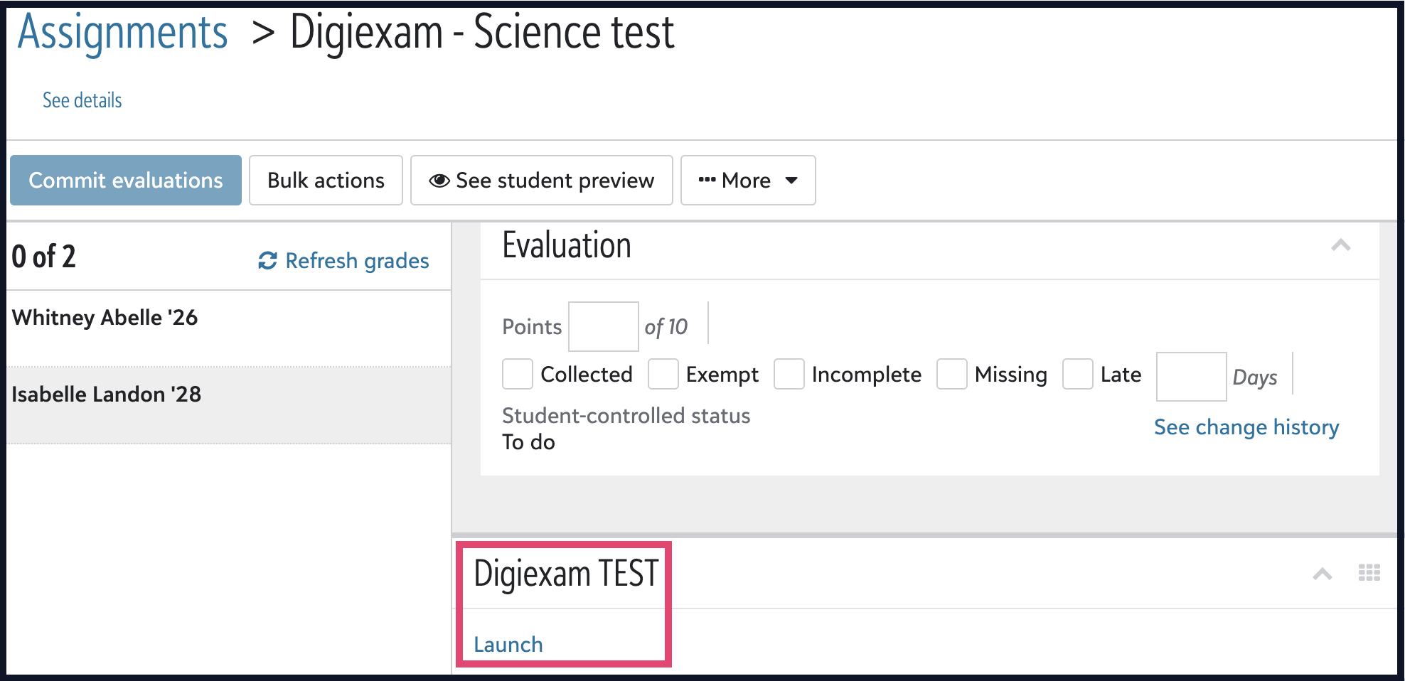Click the Refresh grades circular arrows icon
1405x681 pixels.
click(x=267, y=261)
